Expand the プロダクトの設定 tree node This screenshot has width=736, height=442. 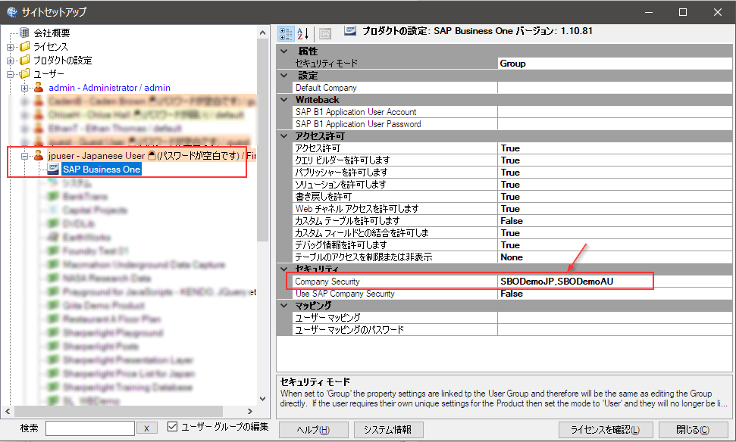(10, 61)
